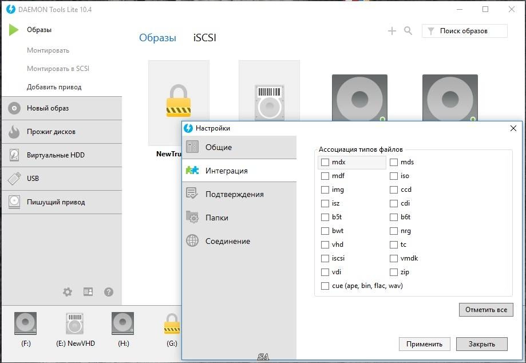Enable the b6t checkbox
The image size is (526, 363).
point(393,218)
